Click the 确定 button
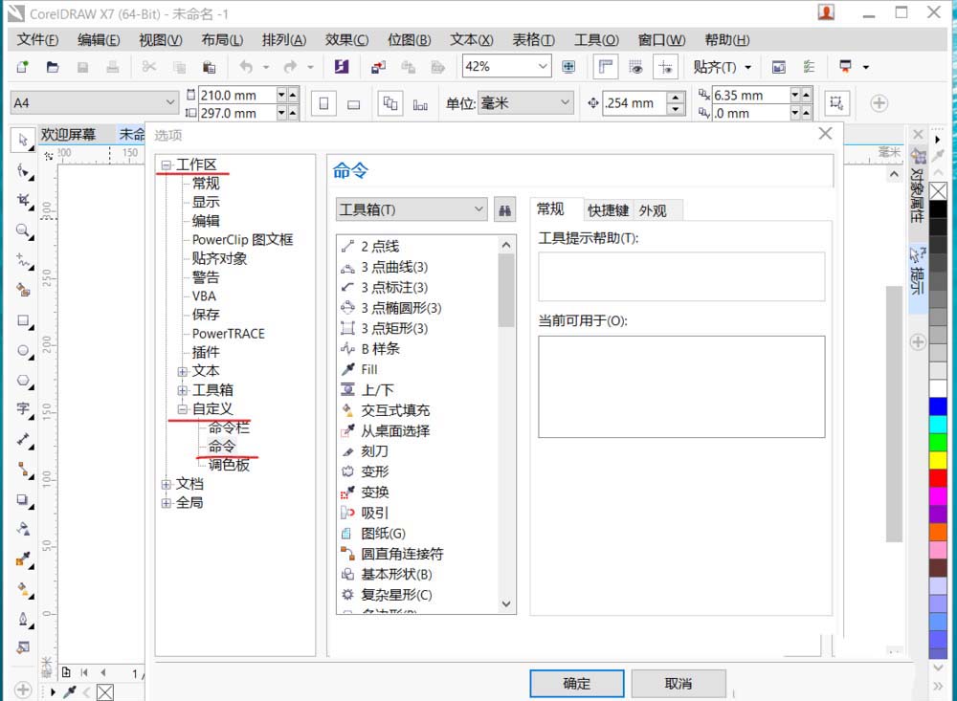This screenshot has height=701, width=957. tap(577, 683)
